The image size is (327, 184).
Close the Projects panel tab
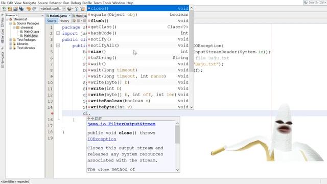click(17, 15)
